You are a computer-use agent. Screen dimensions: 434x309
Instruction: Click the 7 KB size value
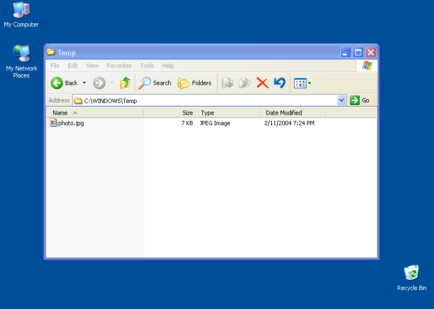pyautogui.click(x=187, y=123)
